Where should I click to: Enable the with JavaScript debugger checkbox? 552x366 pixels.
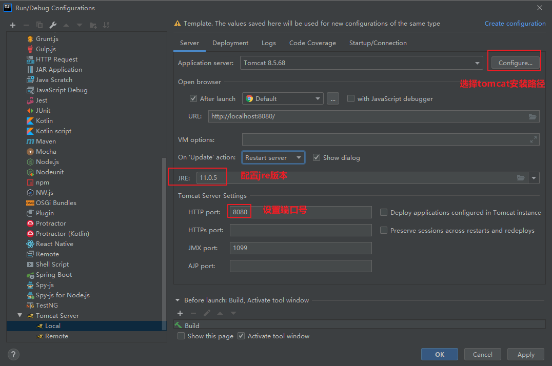coord(351,99)
